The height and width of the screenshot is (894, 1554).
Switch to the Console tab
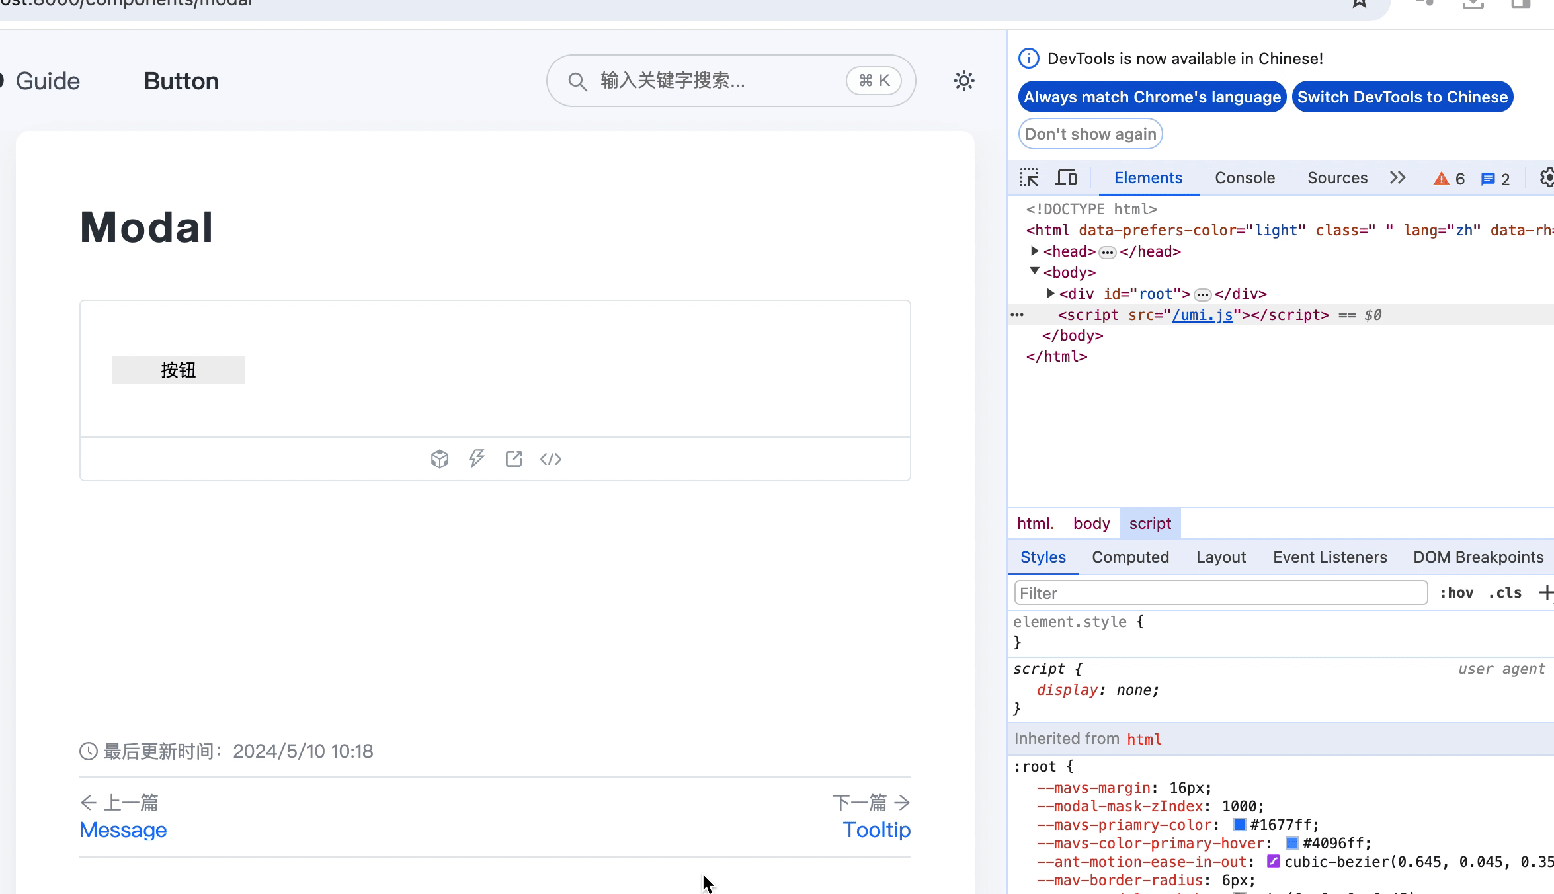pyautogui.click(x=1245, y=178)
